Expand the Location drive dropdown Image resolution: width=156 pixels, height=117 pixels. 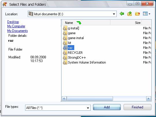click(x=114, y=14)
